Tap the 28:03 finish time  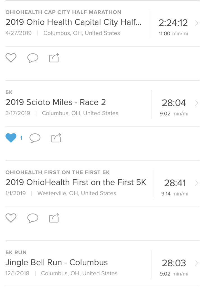[174, 263]
